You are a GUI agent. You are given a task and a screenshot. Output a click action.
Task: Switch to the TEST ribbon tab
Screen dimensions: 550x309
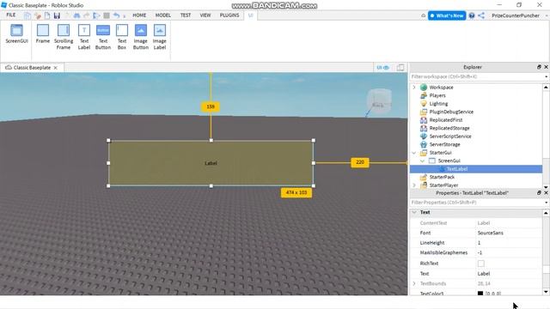tap(186, 15)
